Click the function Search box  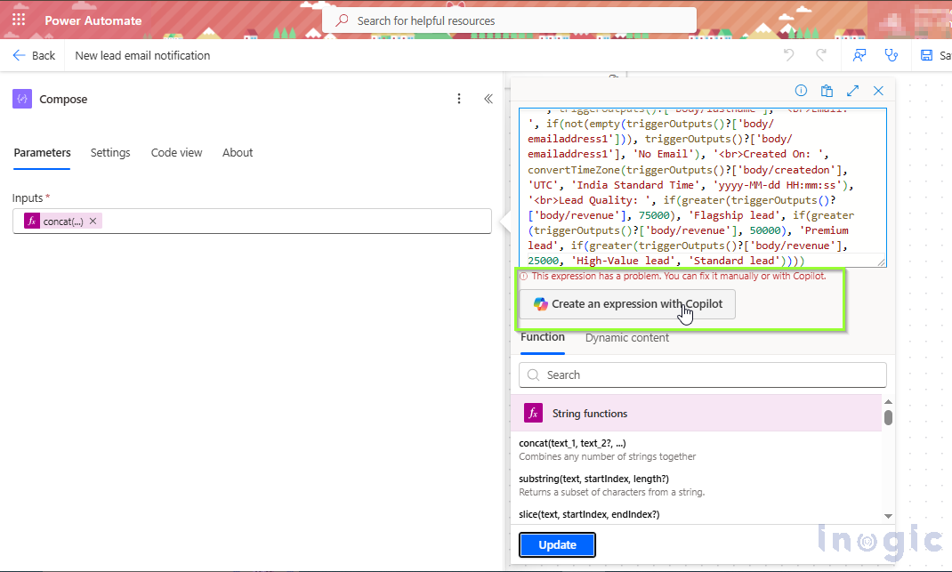[x=703, y=375]
